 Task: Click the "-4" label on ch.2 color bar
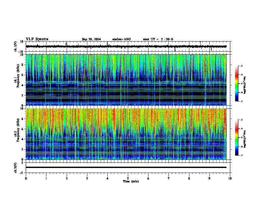click(241, 129)
